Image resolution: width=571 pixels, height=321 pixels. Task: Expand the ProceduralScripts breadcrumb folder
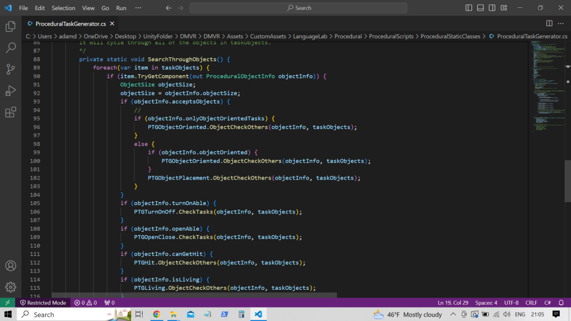tap(391, 36)
